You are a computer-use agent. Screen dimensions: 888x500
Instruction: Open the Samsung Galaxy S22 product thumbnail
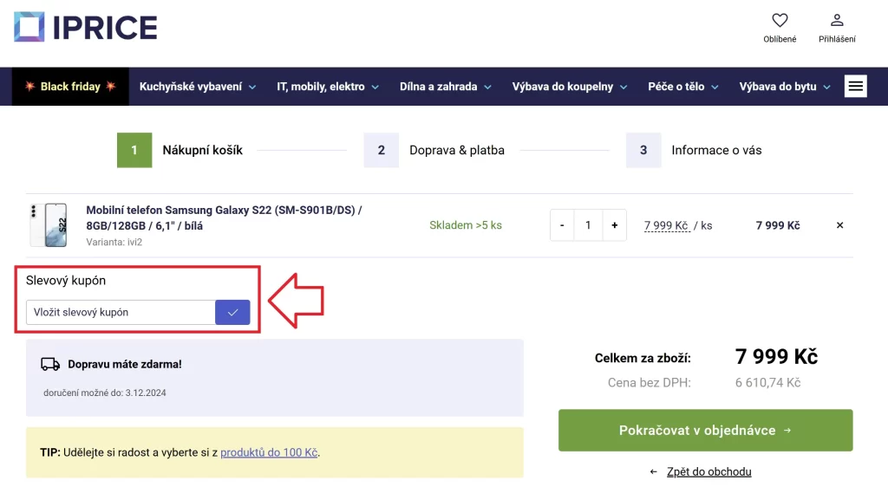(49, 225)
